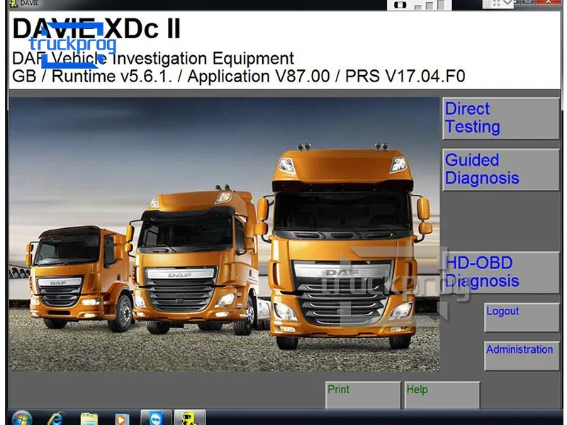Launch HD-OBD Diagnosis

(501, 273)
